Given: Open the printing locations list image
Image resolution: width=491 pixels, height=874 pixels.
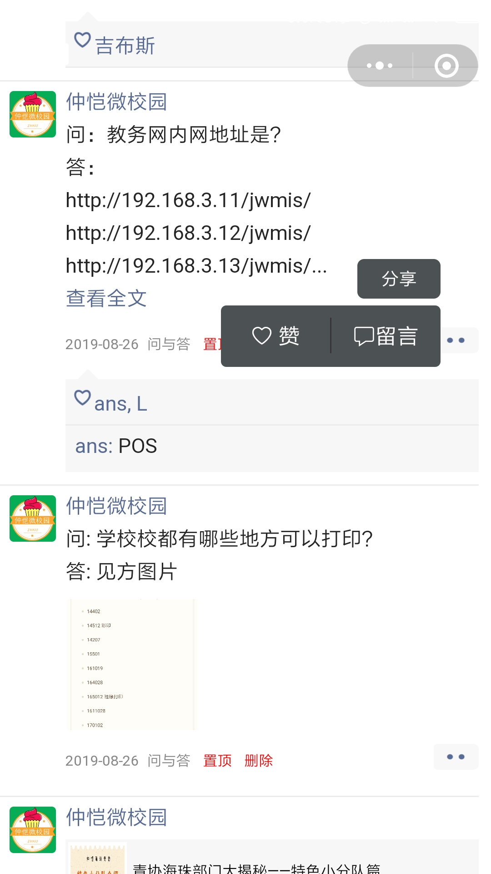Looking at the screenshot, I should point(131,665).
